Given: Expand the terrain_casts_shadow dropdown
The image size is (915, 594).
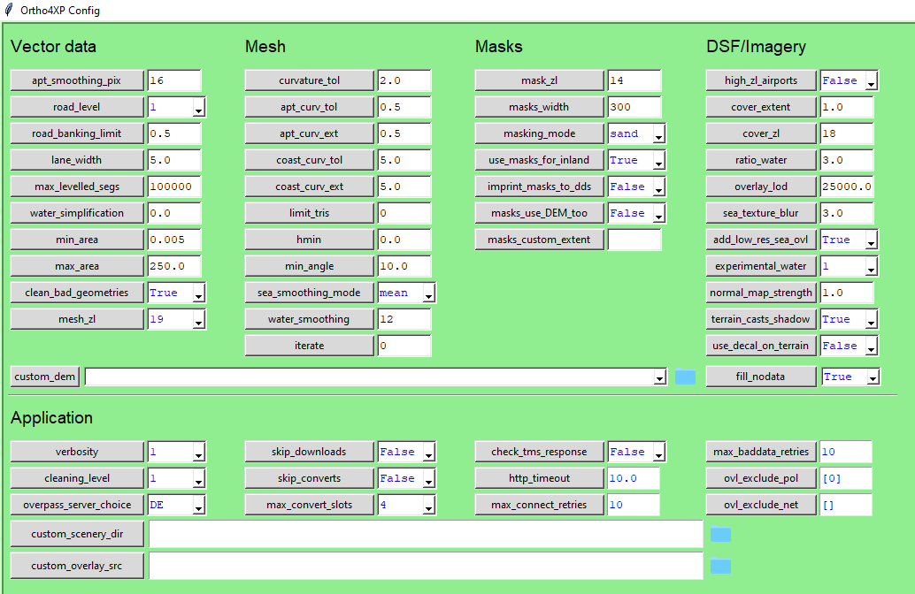Looking at the screenshot, I should 871,319.
